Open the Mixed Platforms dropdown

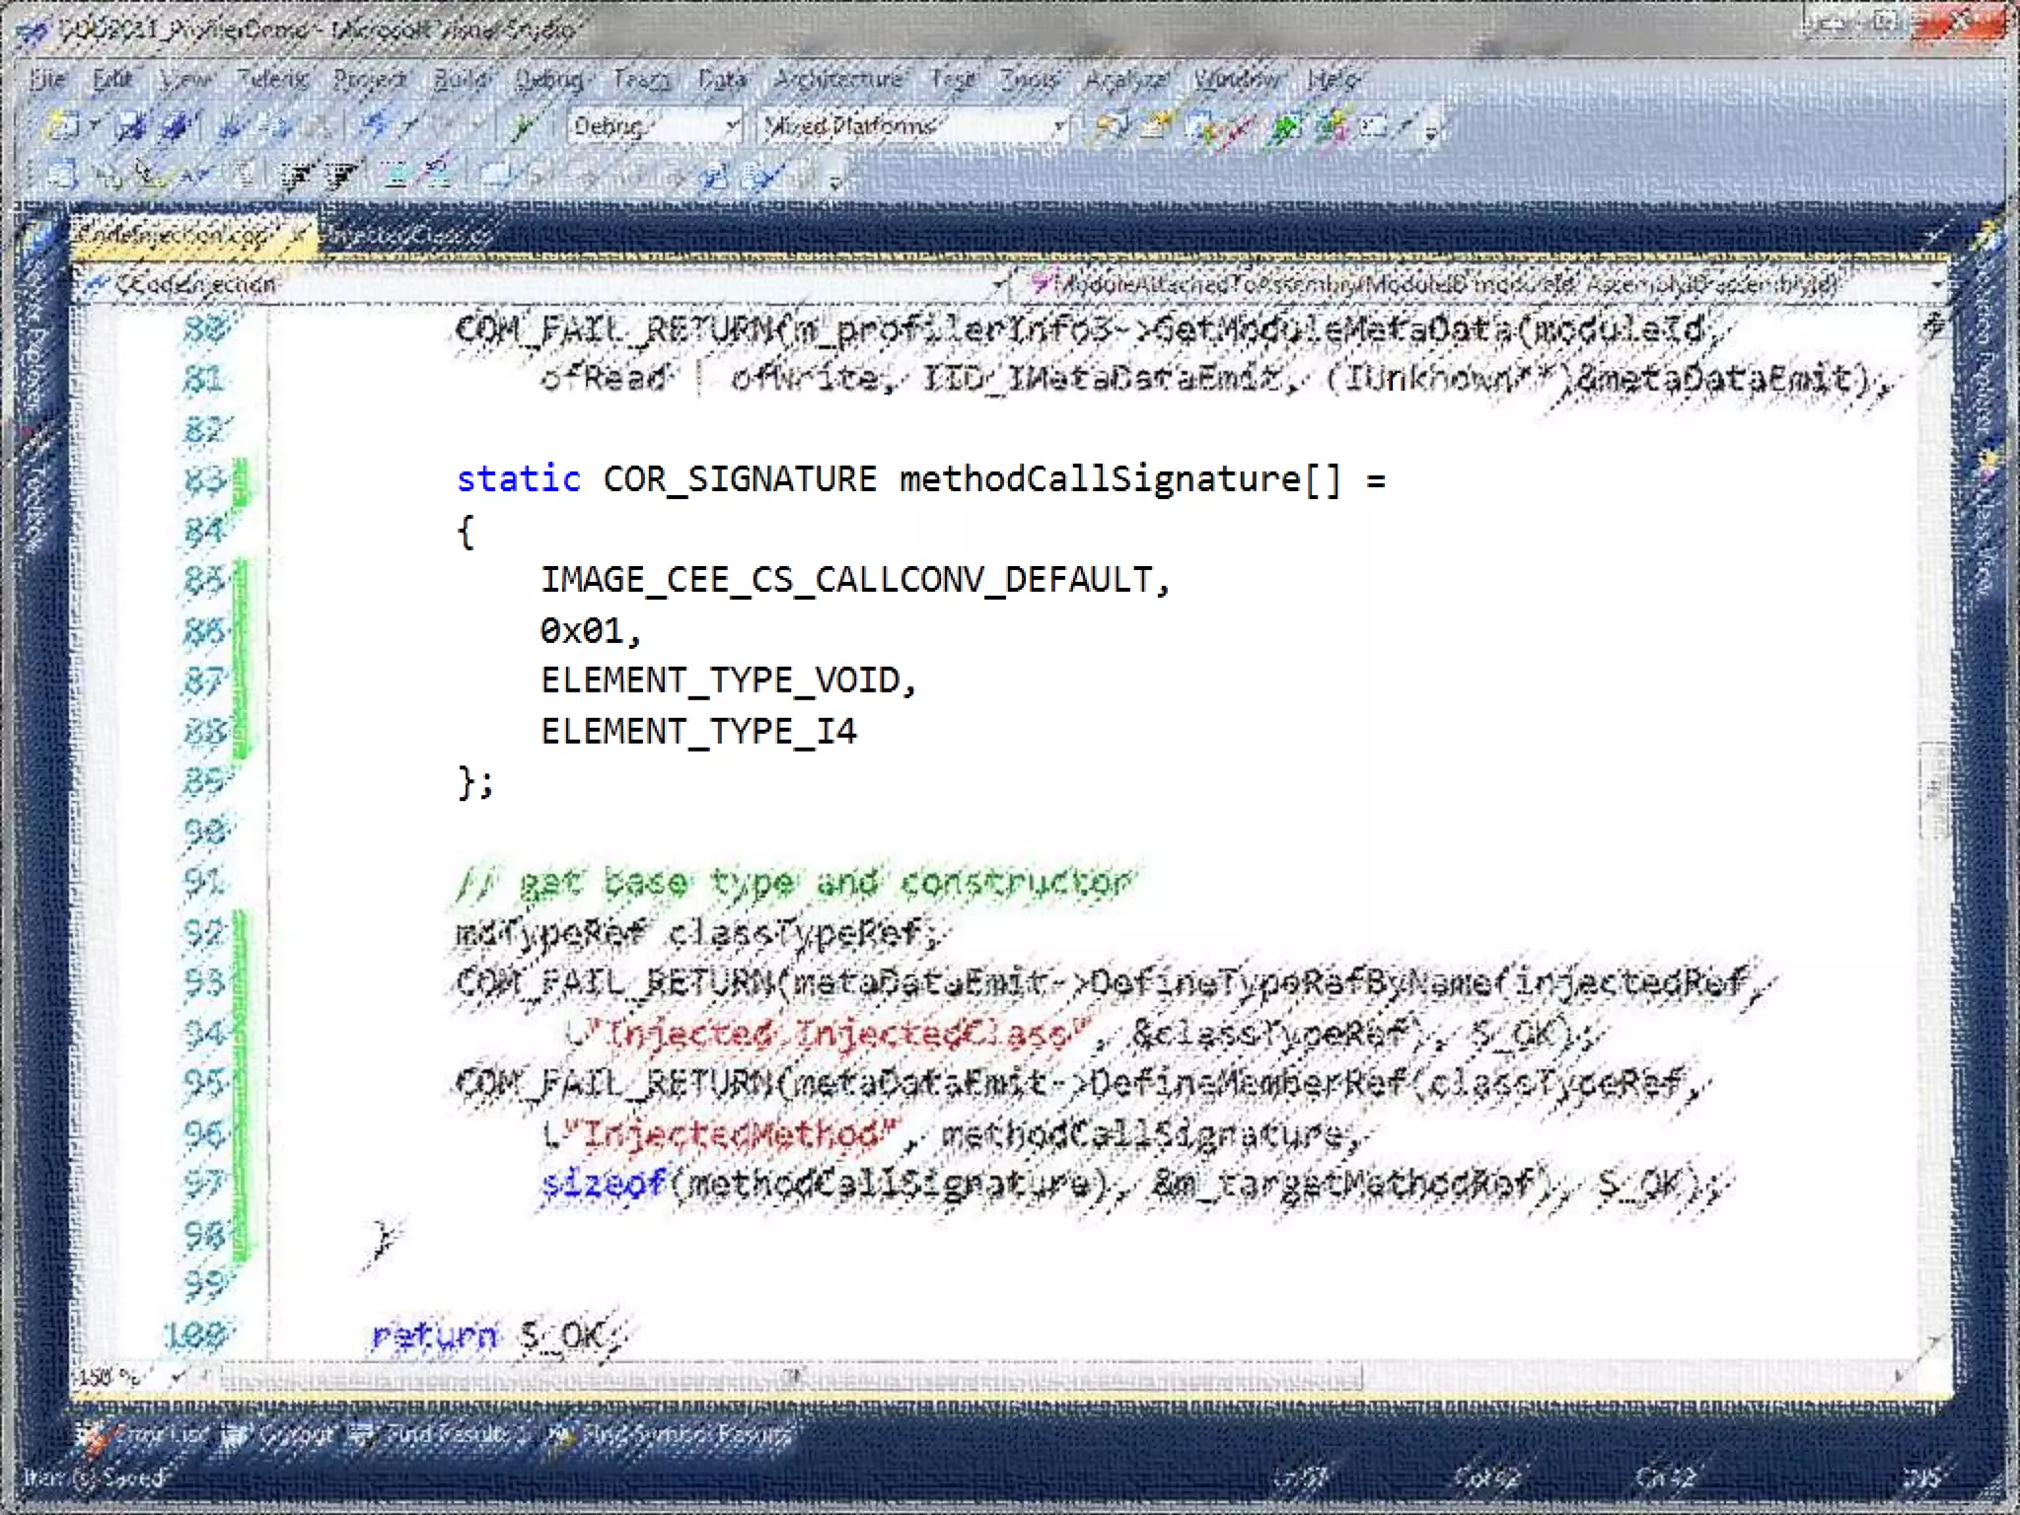[x=1058, y=126]
